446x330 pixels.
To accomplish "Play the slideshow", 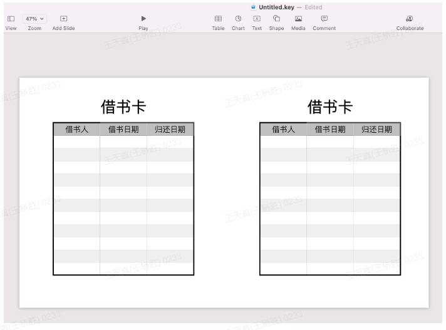I will point(143,19).
